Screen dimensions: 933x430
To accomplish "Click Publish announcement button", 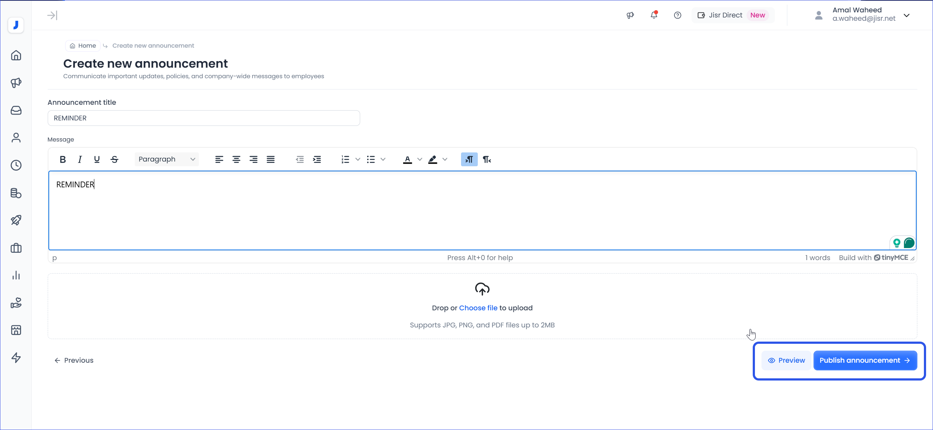I will tap(865, 360).
